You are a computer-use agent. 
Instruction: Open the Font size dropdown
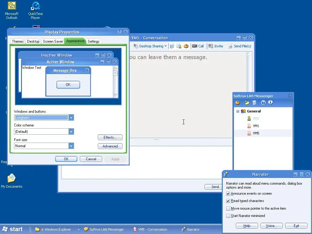click(x=71, y=146)
